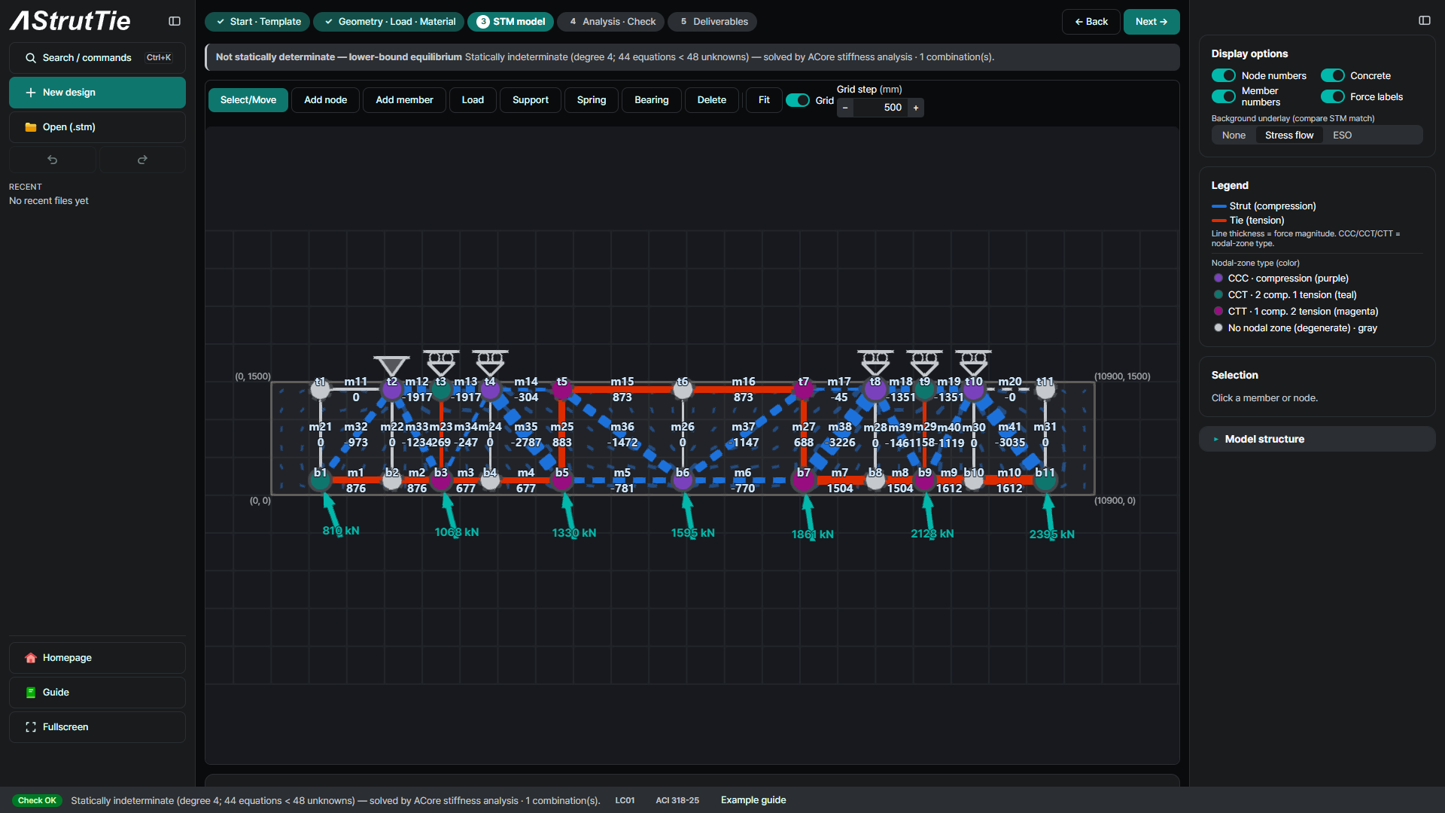This screenshot has height=813, width=1445.
Task: Open the Guide
Action: click(x=97, y=693)
